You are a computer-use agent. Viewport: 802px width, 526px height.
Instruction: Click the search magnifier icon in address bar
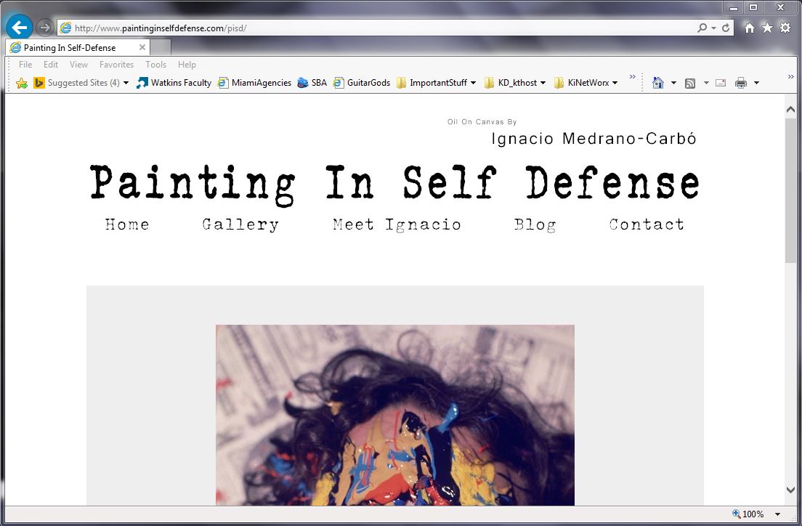pyautogui.click(x=702, y=28)
